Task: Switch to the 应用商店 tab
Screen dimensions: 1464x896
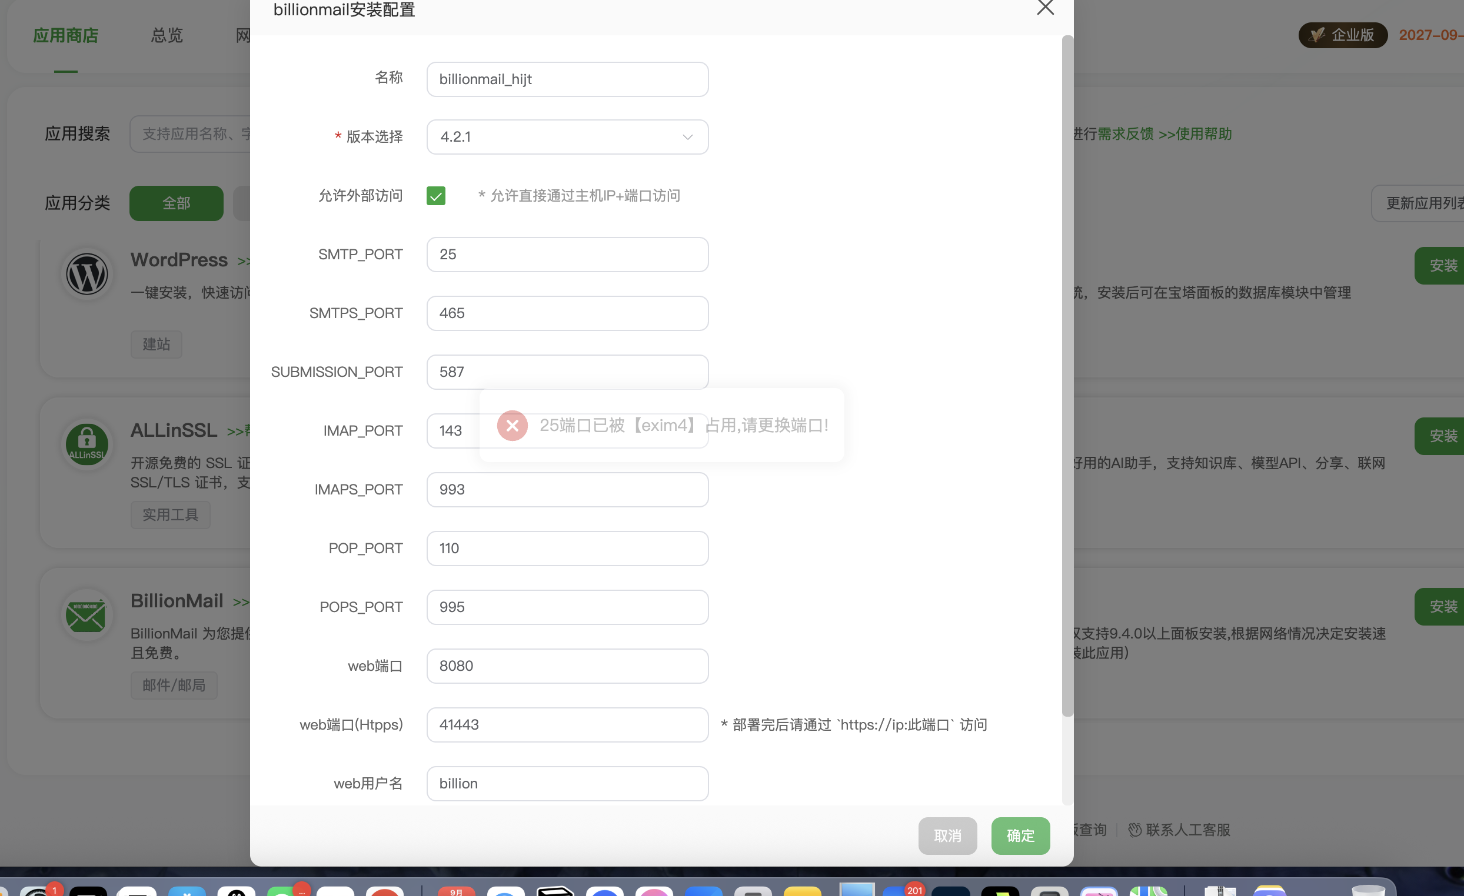Action: point(65,36)
